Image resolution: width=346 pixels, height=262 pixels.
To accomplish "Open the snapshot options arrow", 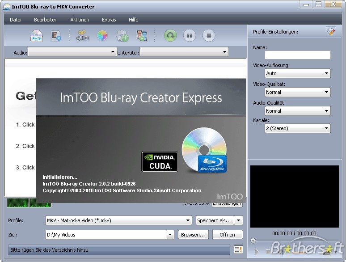I will coord(335,252).
